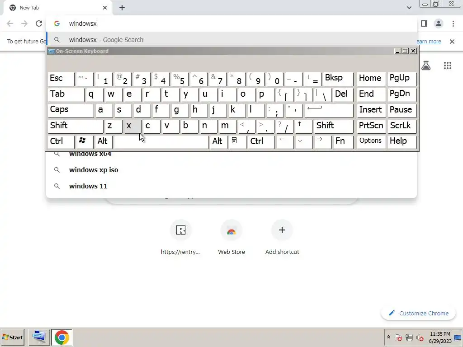The height and width of the screenshot is (347, 463).
Task: Click the down arrow key on keyboard
Action: tap(303, 142)
